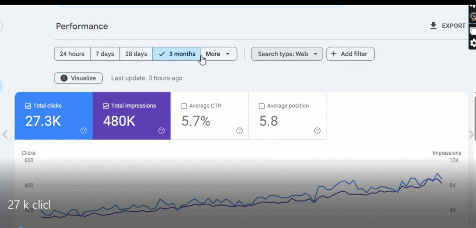Viewport: 476px width, 228px height.
Task: Enable the Average position checkbox
Action: point(262,106)
